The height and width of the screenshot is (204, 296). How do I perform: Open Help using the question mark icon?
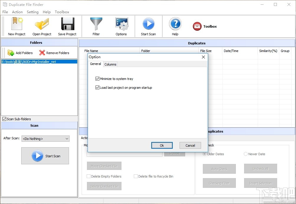click(175, 26)
